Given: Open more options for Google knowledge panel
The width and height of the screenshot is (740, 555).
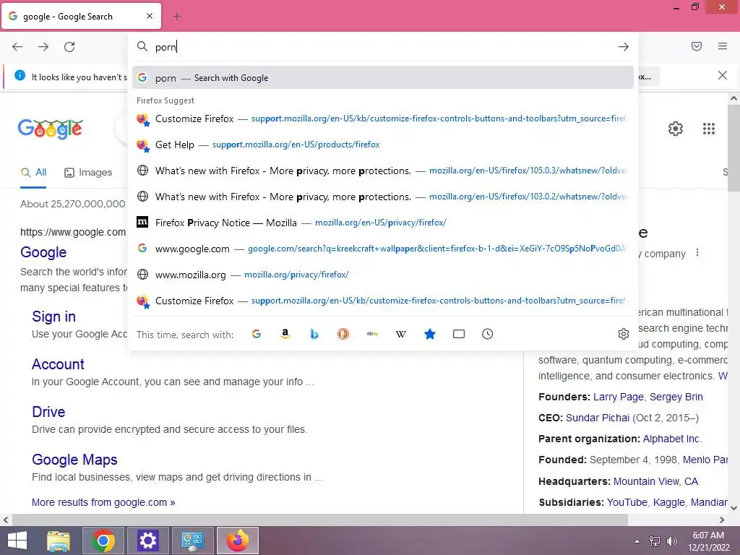Looking at the screenshot, I should 697,252.
